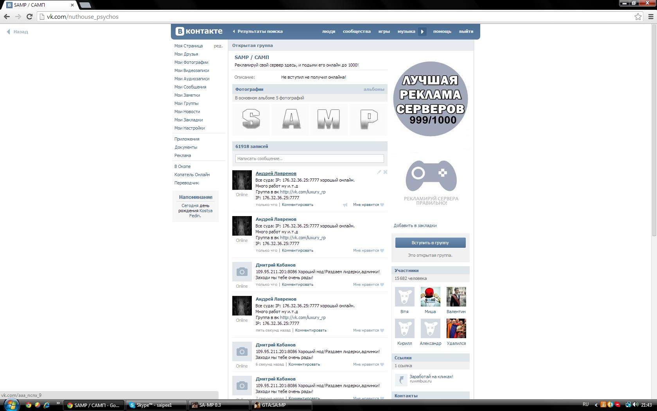657x411 pixels.
Task: Comment on the post from пять секунд назад
Action: tap(311, 330)
